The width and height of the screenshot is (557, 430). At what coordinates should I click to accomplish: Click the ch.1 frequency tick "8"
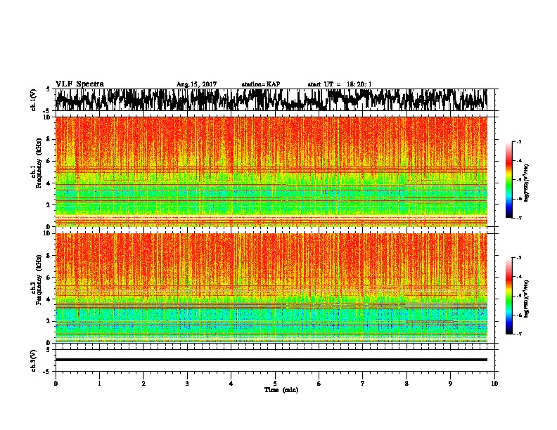[x=50, y=139]
